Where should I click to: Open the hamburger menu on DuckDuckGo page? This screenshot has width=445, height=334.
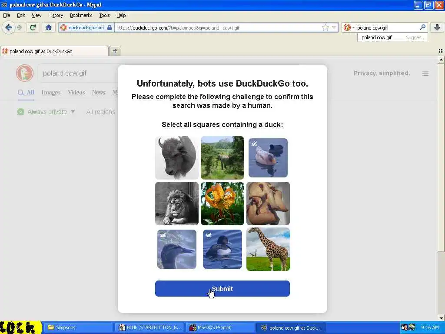tap(425, 73)
